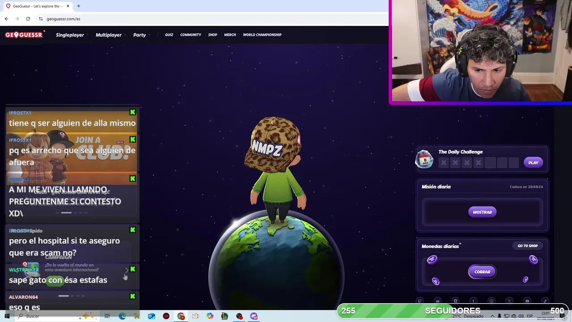Click Cobrar to claim daily coins
Screen dimensions: 572x322
pyautogui.click(x=482, y=271)
